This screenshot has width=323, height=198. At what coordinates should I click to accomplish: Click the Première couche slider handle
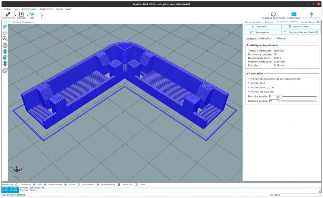[x=282, y=96]
